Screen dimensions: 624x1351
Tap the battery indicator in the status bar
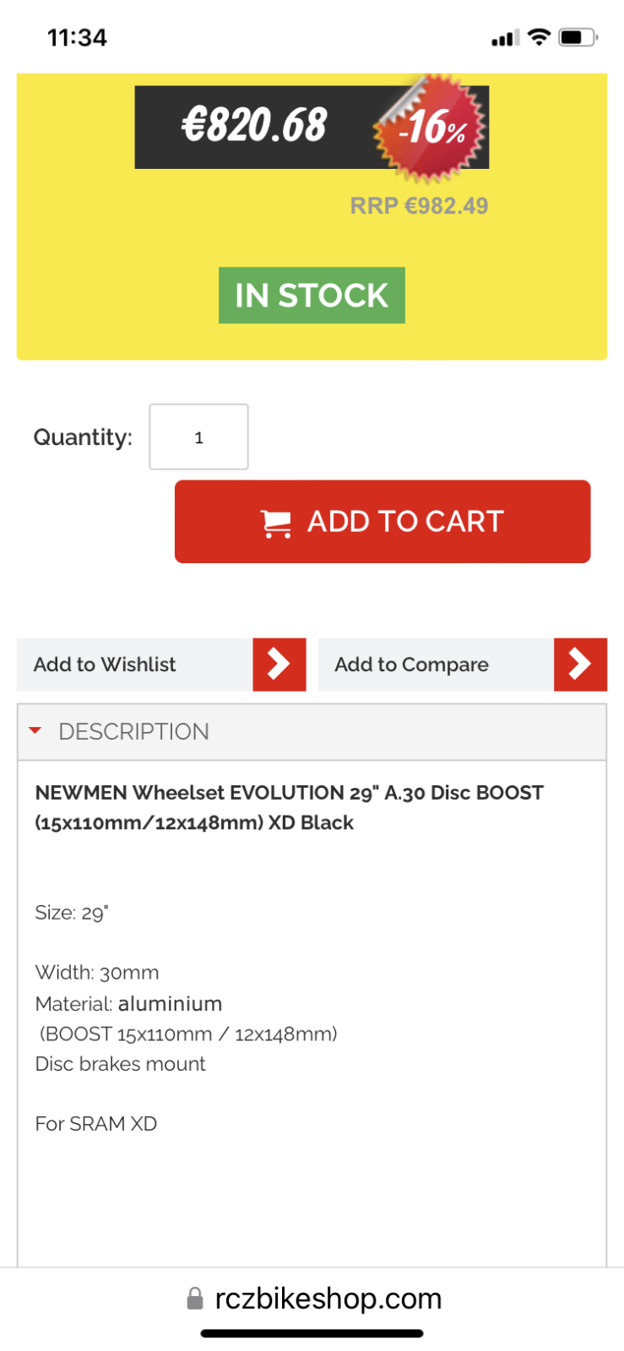coord(578,37)
